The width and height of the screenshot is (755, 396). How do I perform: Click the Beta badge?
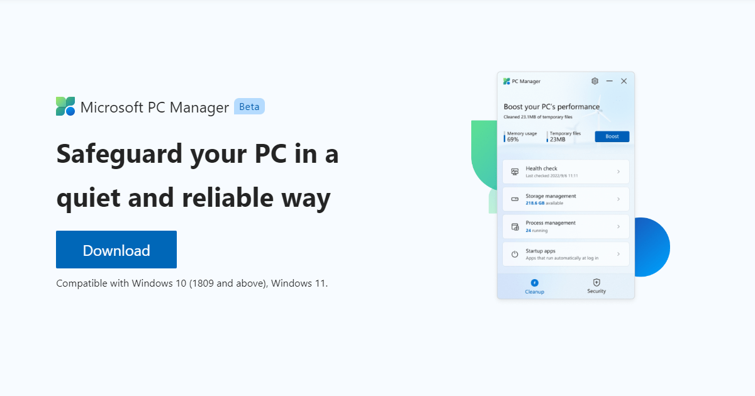pos(249,107)
